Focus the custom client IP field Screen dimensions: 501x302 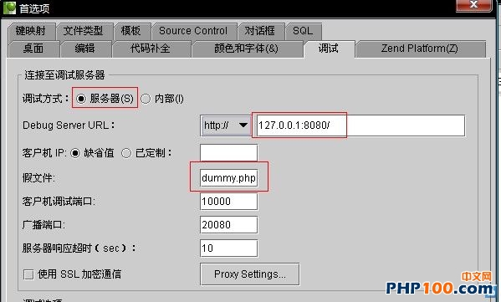pyautogui.click(x=228, y=153)
